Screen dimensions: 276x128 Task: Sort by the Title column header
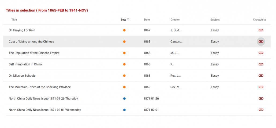tap(14, 20)
